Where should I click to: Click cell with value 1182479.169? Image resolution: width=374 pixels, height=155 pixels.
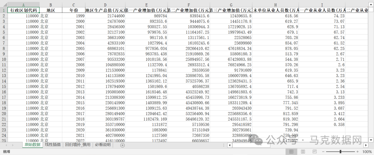(x=146, y=119)
